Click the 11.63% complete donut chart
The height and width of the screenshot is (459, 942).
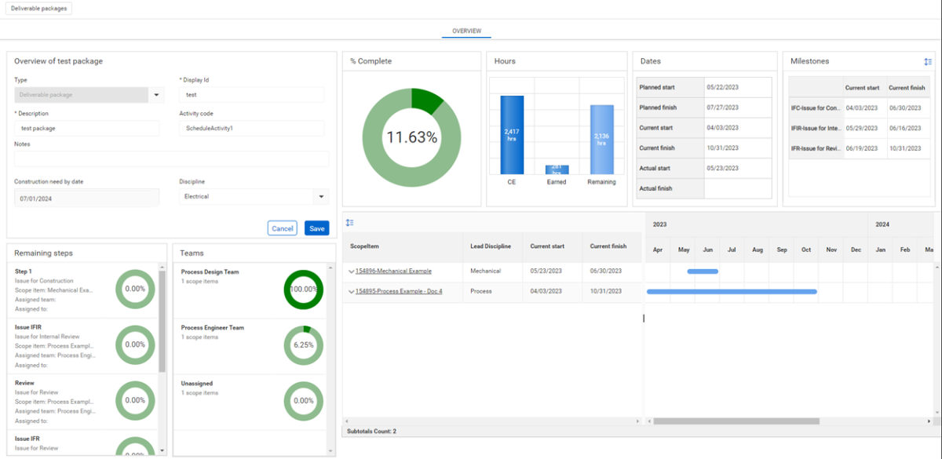click(x=411, y=137)
